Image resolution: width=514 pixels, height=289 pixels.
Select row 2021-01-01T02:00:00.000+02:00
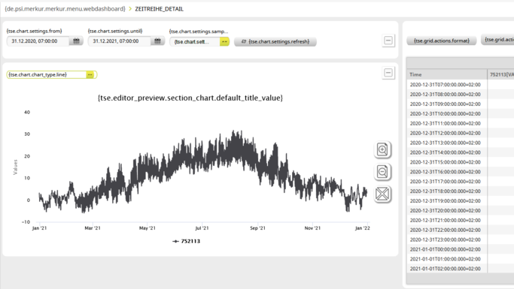(x=461, y=269)
